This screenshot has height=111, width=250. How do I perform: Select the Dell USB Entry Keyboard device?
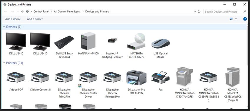coord(64,42)
